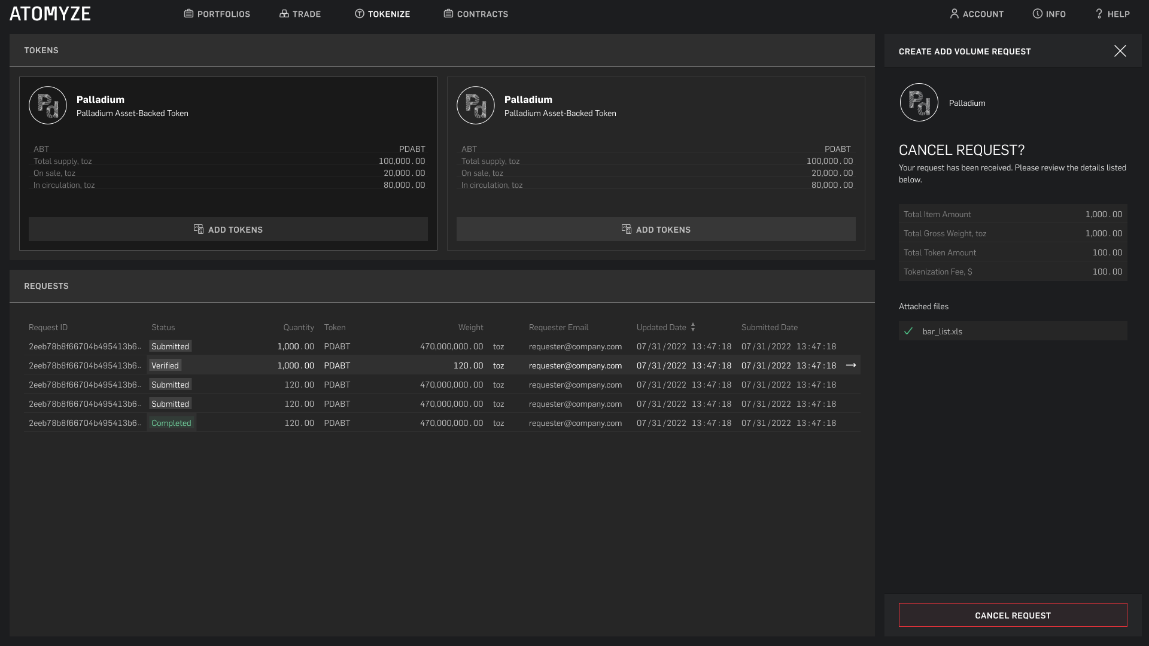This screenshot has width=1149, height=646.
Task: Click the Palladium icon in the request panel
Action: coord(919,102)
